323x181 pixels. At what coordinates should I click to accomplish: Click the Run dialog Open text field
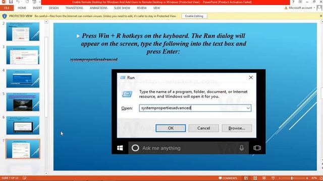click(195, 108)
